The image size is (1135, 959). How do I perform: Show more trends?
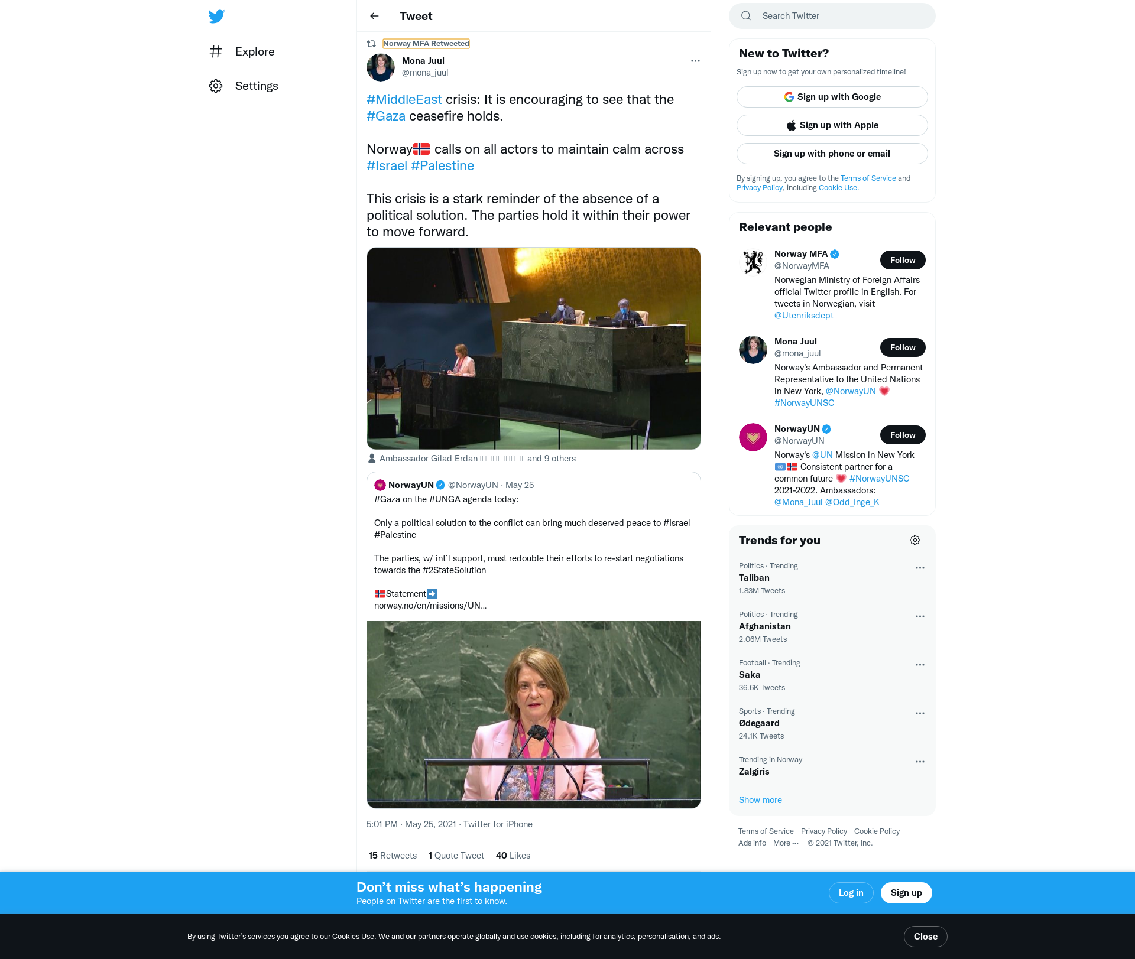pyautogui.click(x=760, y=800)
